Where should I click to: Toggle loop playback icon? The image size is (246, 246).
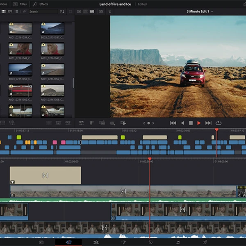point(218,123)
